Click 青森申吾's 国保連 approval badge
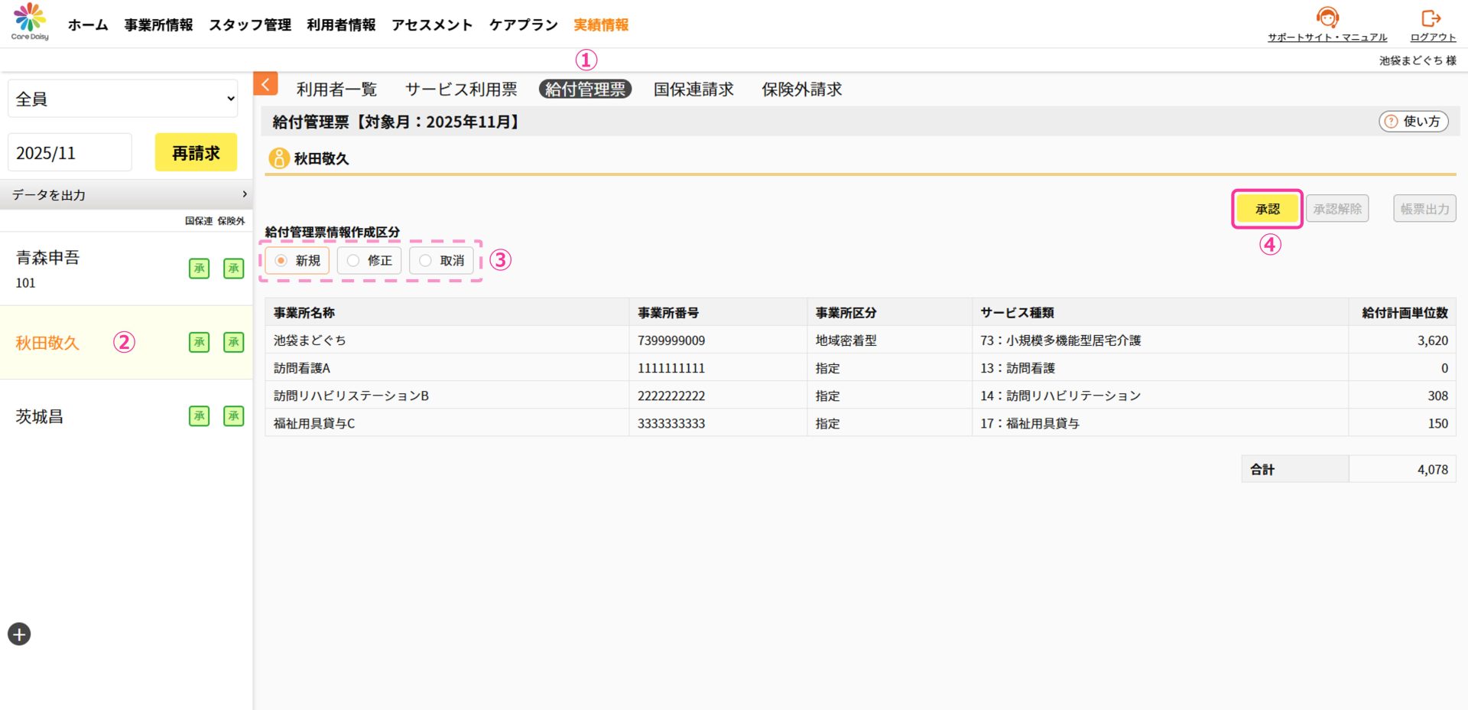The height and width of the screenshot is (710, 1468). [199, 269]
